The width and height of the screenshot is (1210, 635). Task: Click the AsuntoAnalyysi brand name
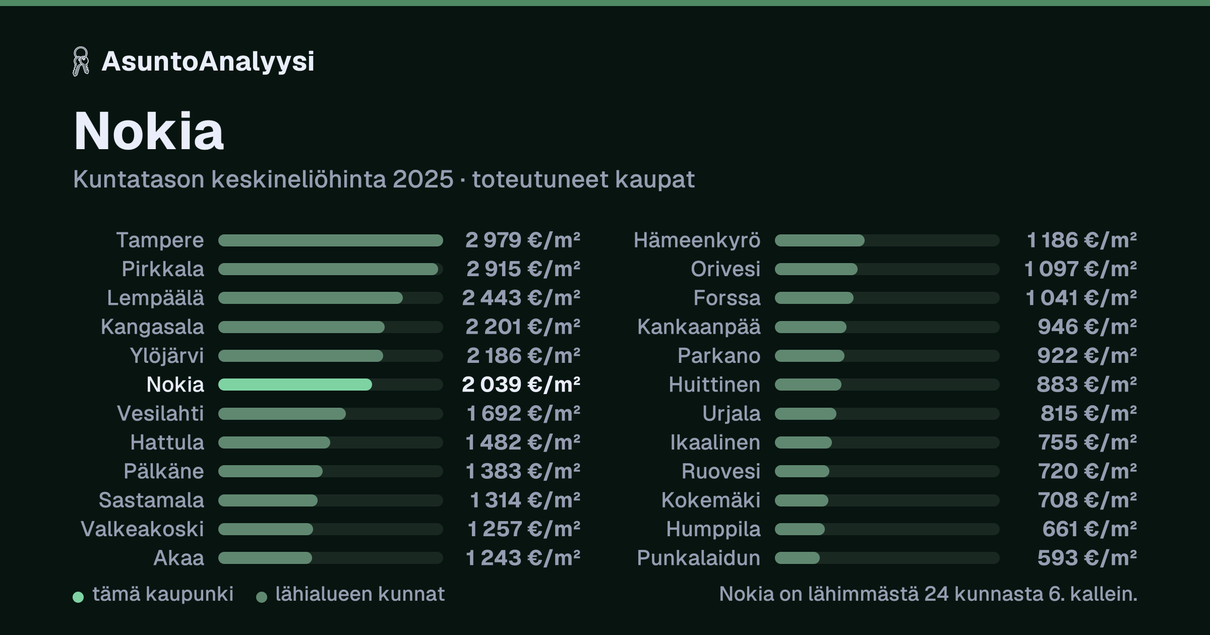click(x=208, y=61)
